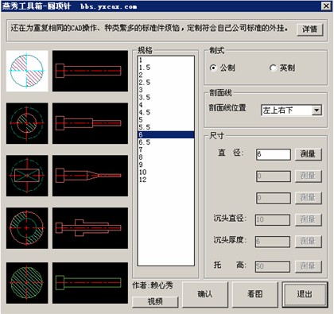Viewport: 334px width, 314px height.
Task: Pick the dashed-circle stepped pin cross-section icon
Action: 27,123
